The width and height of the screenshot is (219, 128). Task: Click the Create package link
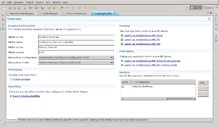(22, 79)
